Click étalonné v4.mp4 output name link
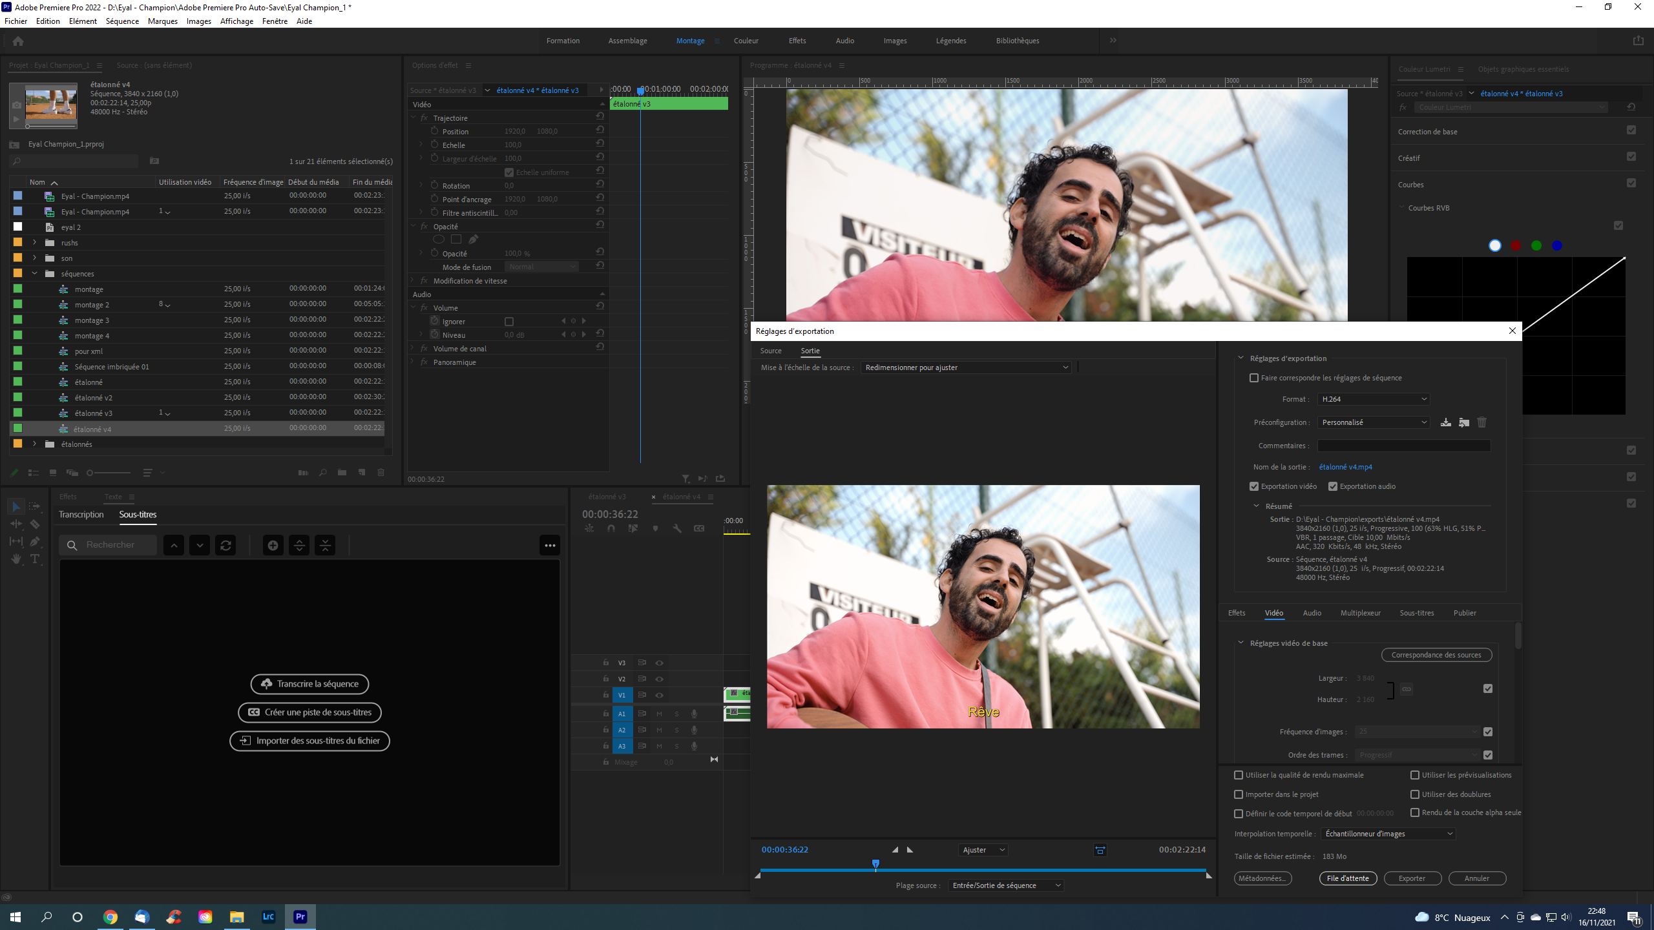The image size is (1654, 930). tap(1345, 467)
